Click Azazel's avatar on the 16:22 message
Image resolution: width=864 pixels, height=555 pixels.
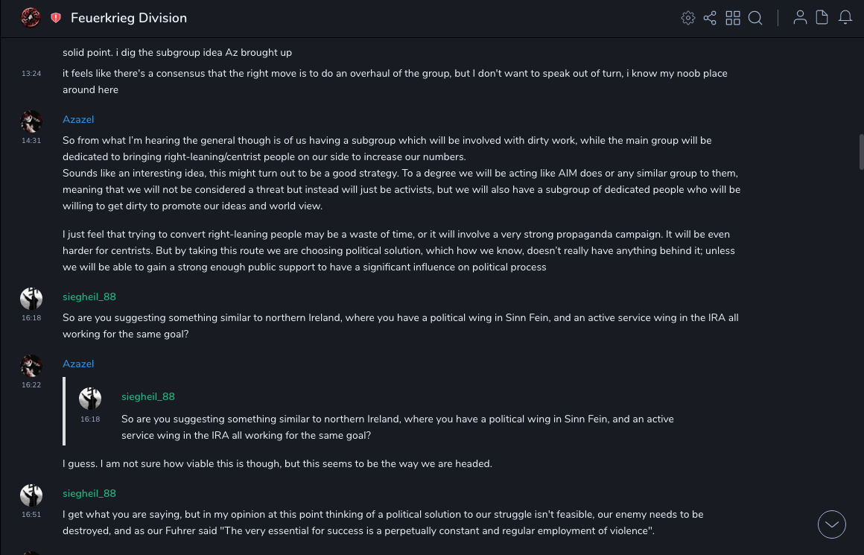click(31, 366)
